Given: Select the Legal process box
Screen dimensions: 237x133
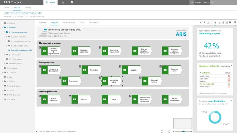Looking at the screenshot, I should pyautogui.click(x=112, y=99).
